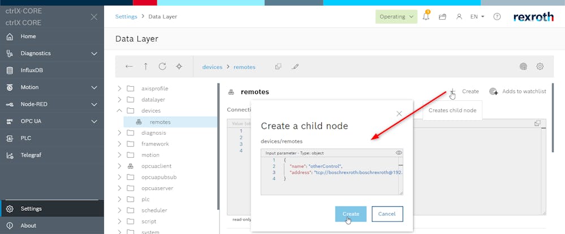Expand the axisprofile folder

tap(119, 89)
